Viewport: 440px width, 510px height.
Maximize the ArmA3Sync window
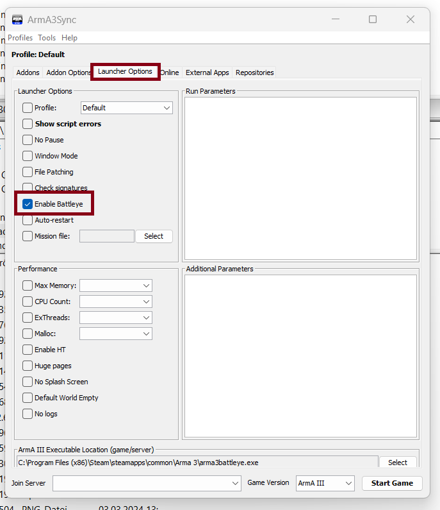click(x=373, y=19)
